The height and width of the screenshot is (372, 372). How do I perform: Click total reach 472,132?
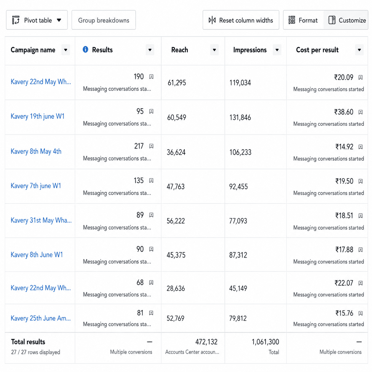click(206, 342)
